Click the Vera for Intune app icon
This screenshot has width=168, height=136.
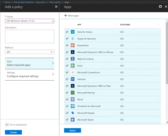click(73, 32)
